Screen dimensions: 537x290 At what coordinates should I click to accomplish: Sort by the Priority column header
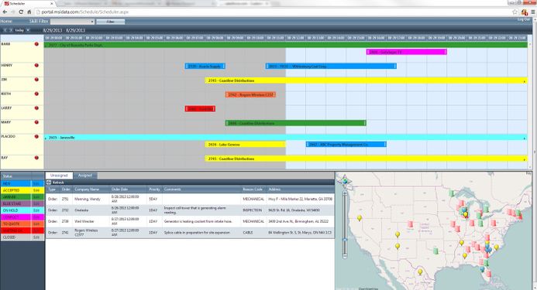pos(154,189)
